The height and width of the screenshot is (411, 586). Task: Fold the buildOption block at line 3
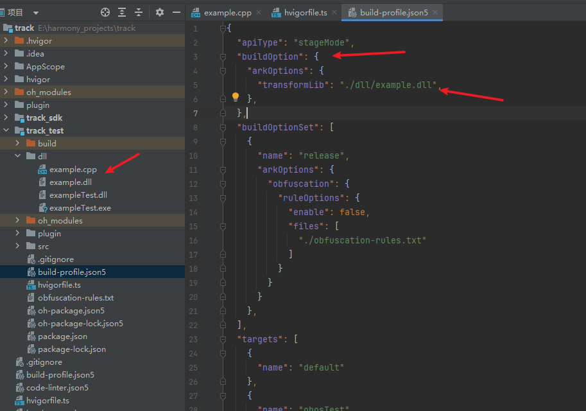point(223,57)
